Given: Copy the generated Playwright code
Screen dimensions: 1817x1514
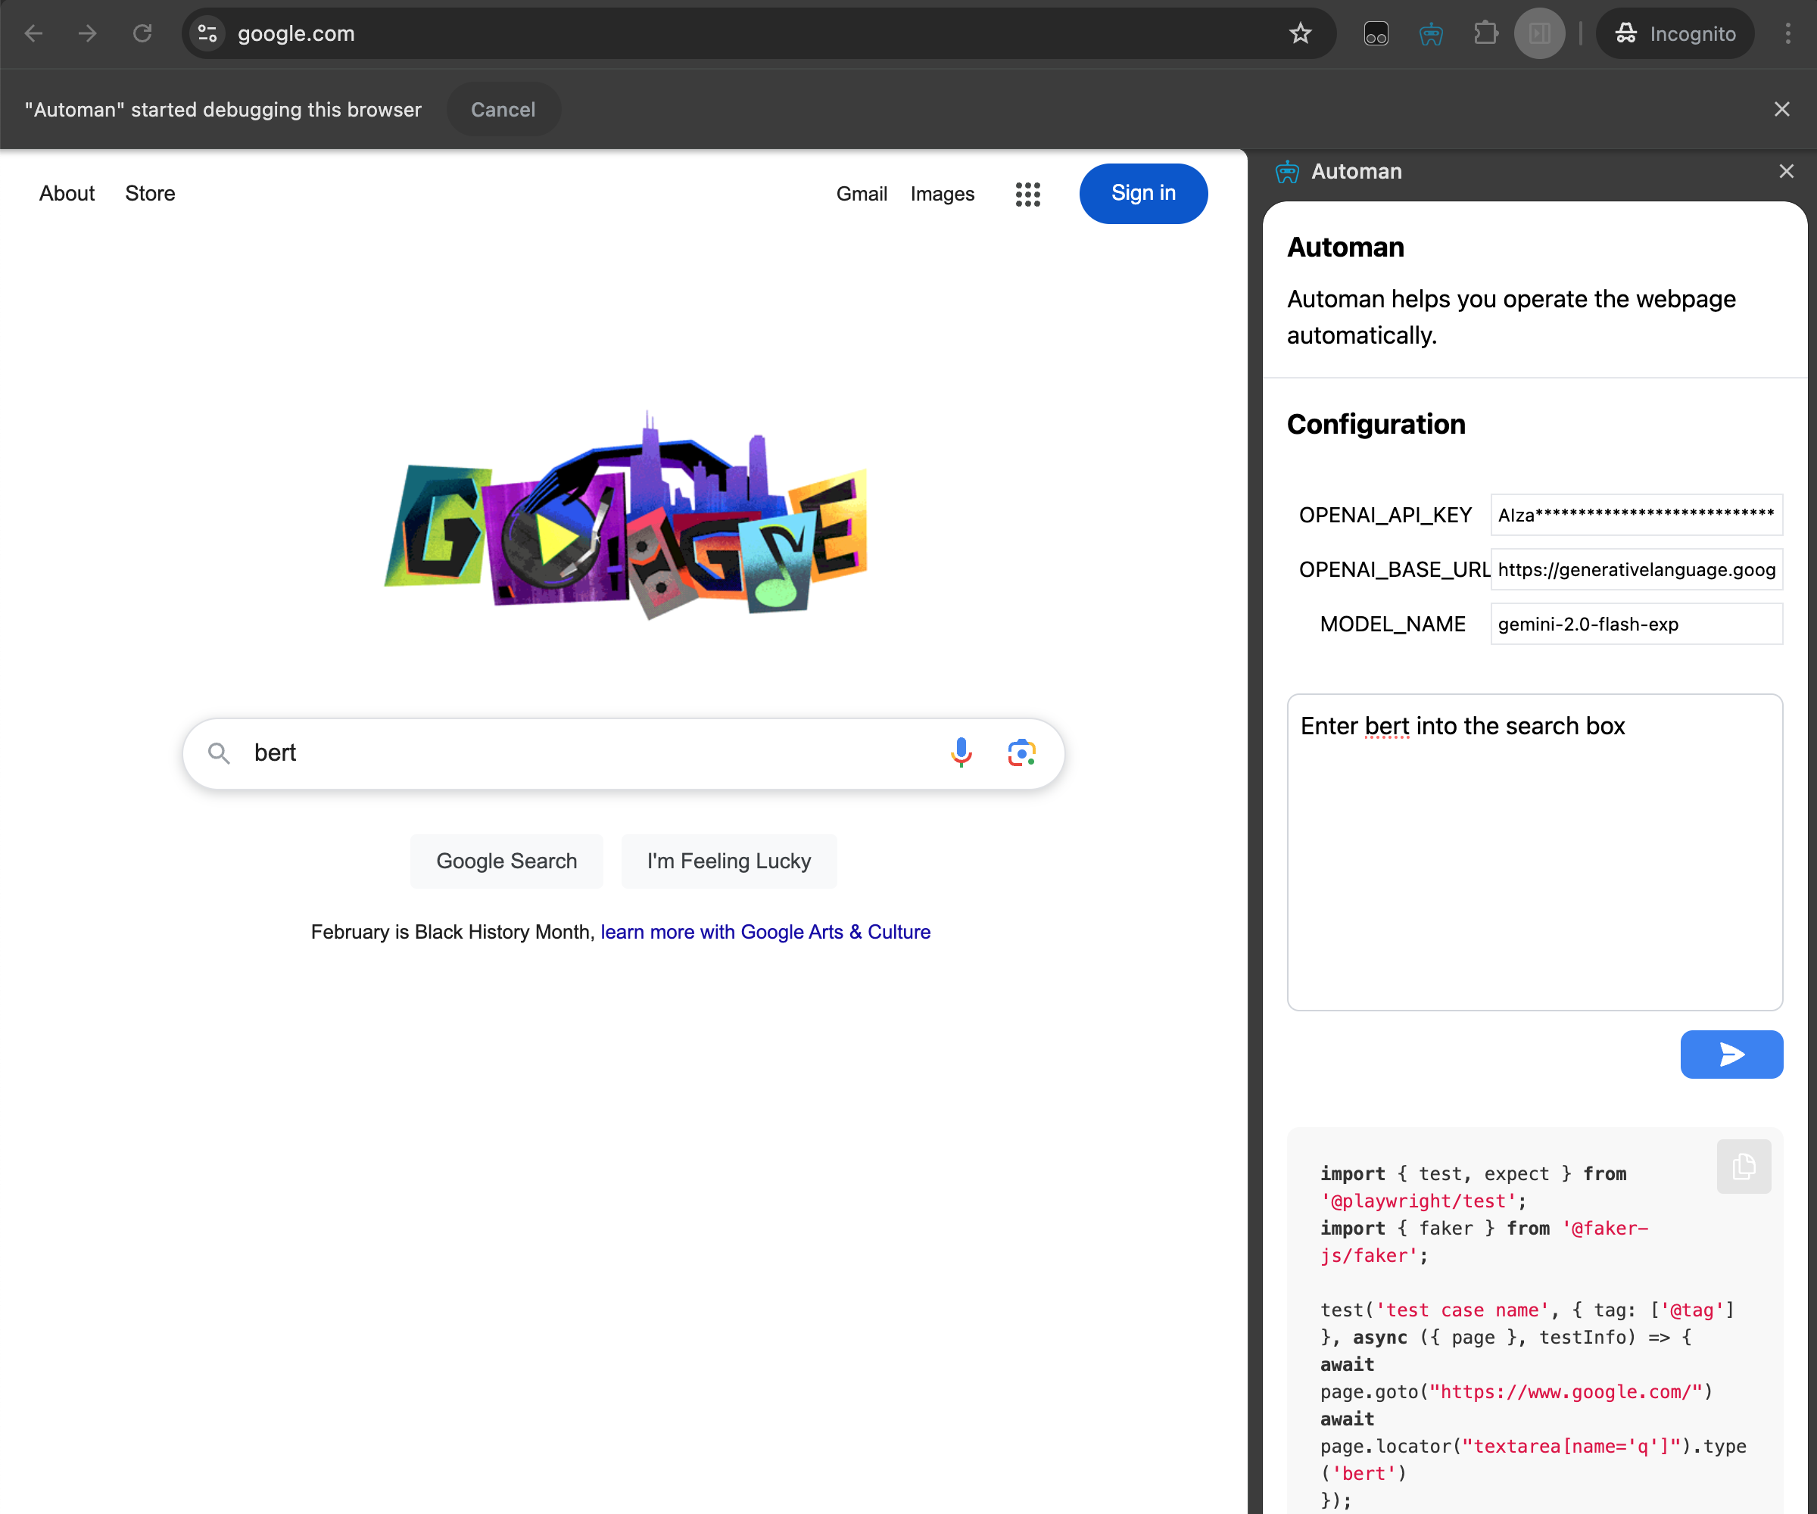Looking at the screenshot, I should [1744, 1167].
